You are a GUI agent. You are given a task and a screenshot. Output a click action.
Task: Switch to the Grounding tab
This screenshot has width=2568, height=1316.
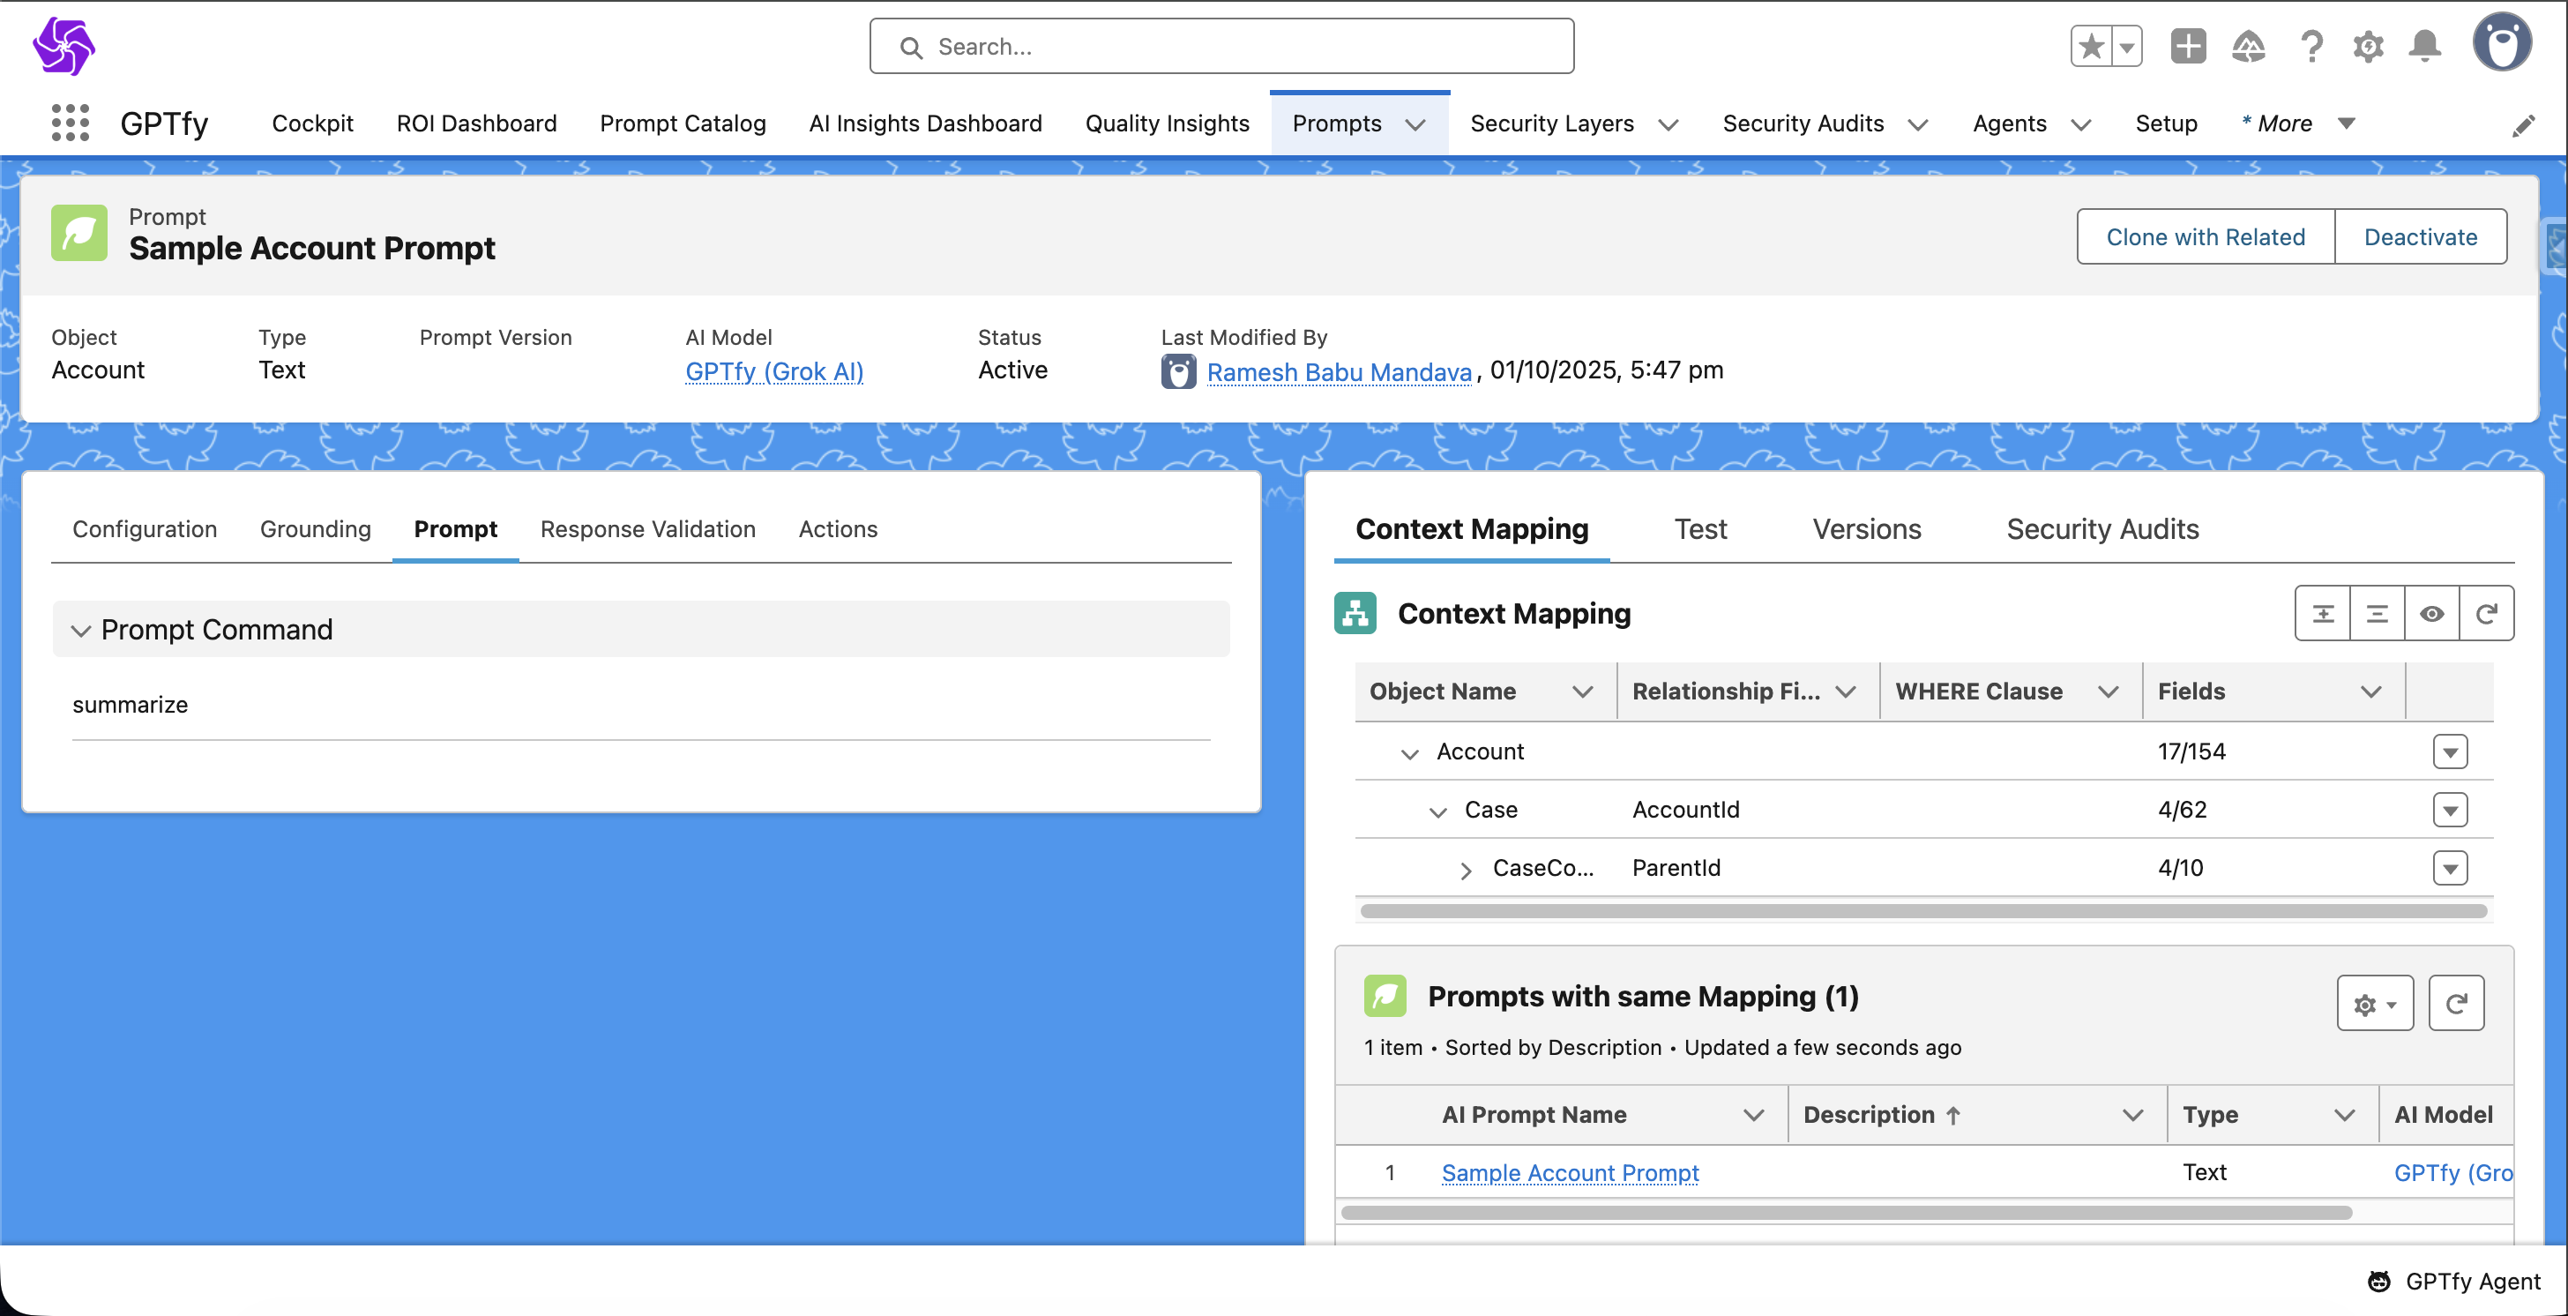point(315,529)
